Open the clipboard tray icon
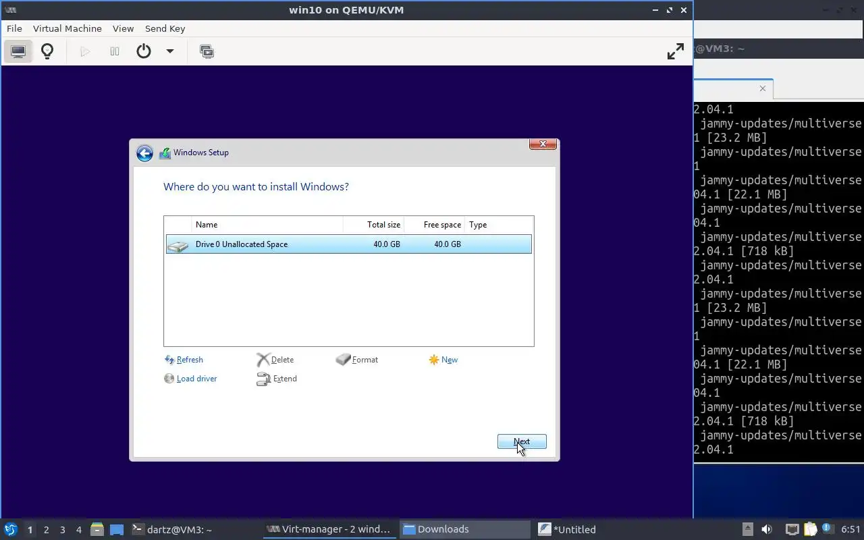The height and width of the screenshot is (540, 864). [x=810, y=529]
